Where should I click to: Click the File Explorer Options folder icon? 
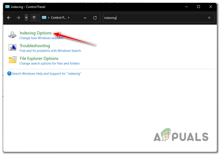pyautogui.click(x=12, y=60)
